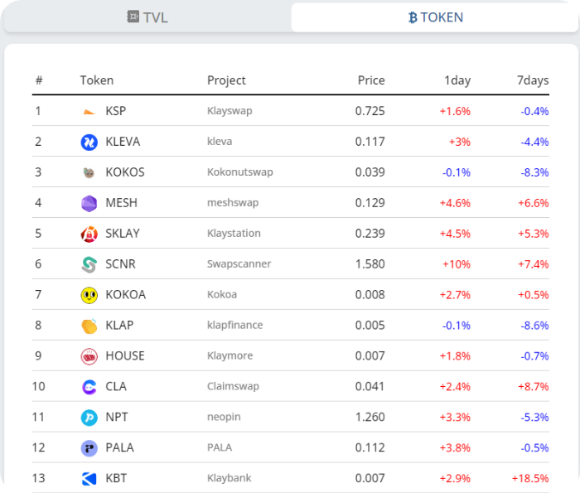Click the SCNR token logo icon
580x493 pixels.
point(89,264)
